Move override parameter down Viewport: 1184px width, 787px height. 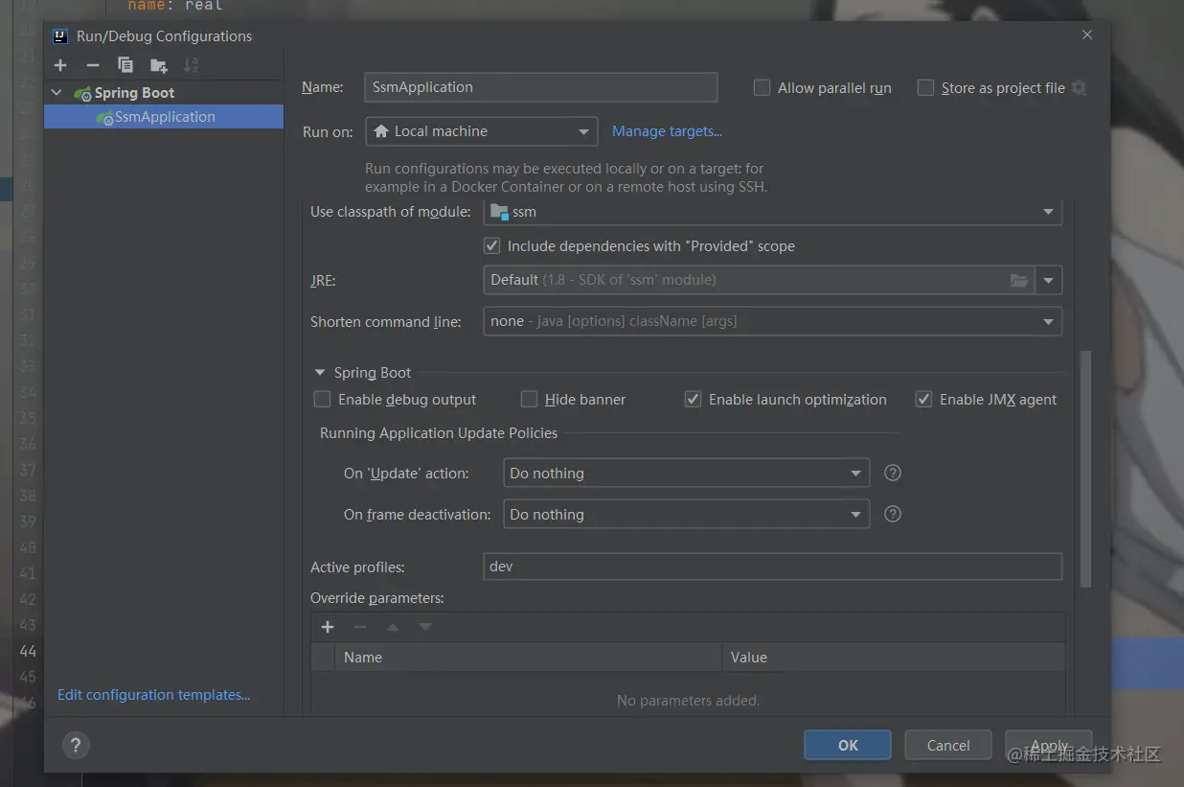click(425, 627)
